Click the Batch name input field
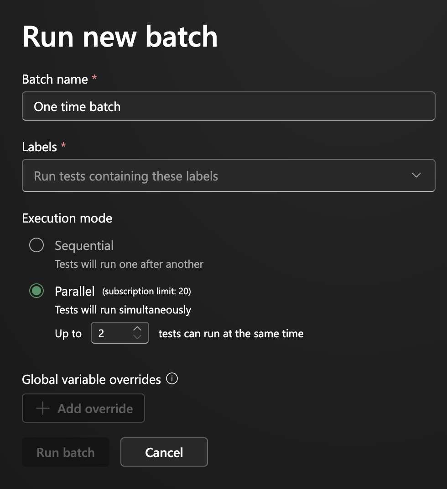The image size is (447, 489). (x=229, y=106)
